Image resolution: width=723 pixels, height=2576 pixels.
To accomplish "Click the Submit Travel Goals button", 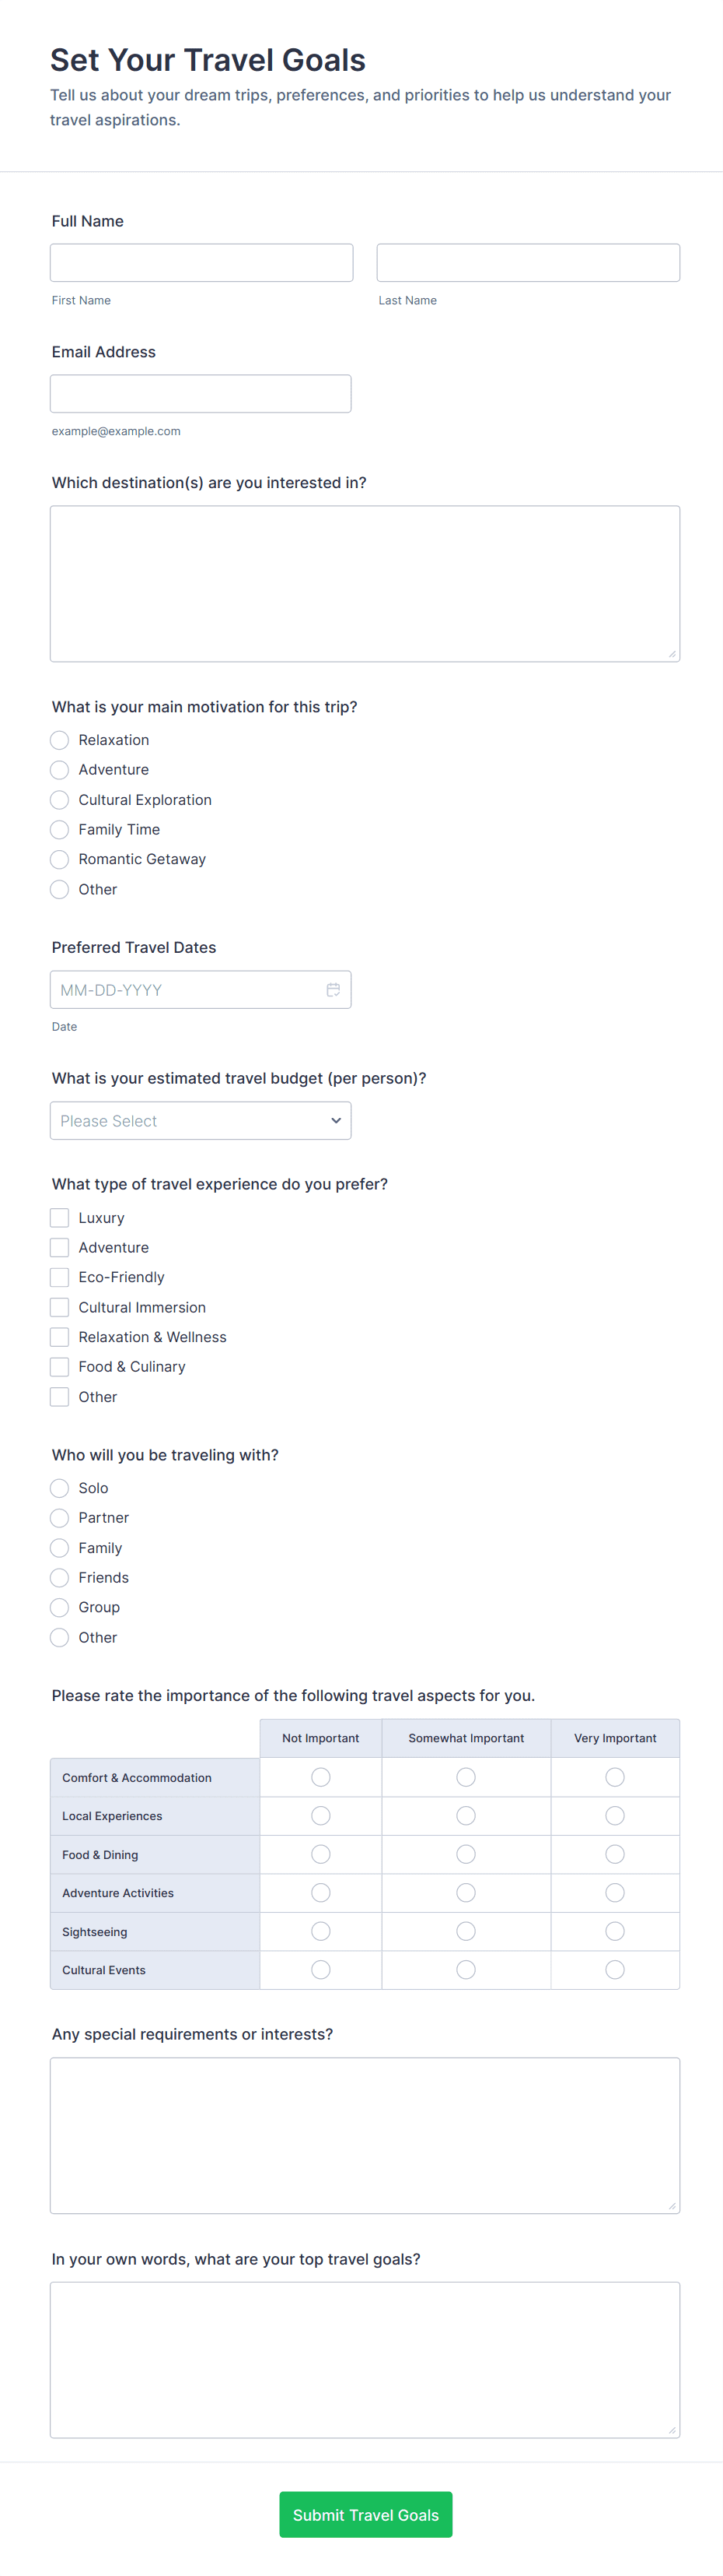I will click(x=365, y=2514).
